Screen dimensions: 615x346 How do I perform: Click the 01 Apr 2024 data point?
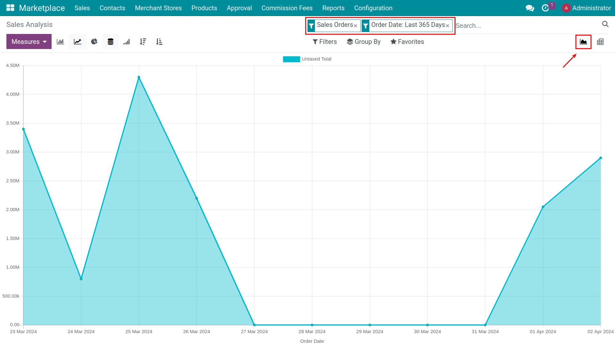pyautogui.click(x=543, y=207)
